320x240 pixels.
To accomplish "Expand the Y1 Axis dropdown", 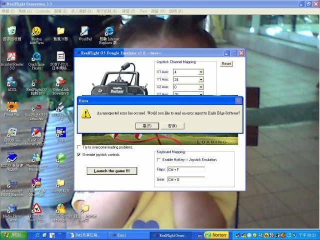I will point(201,79).
